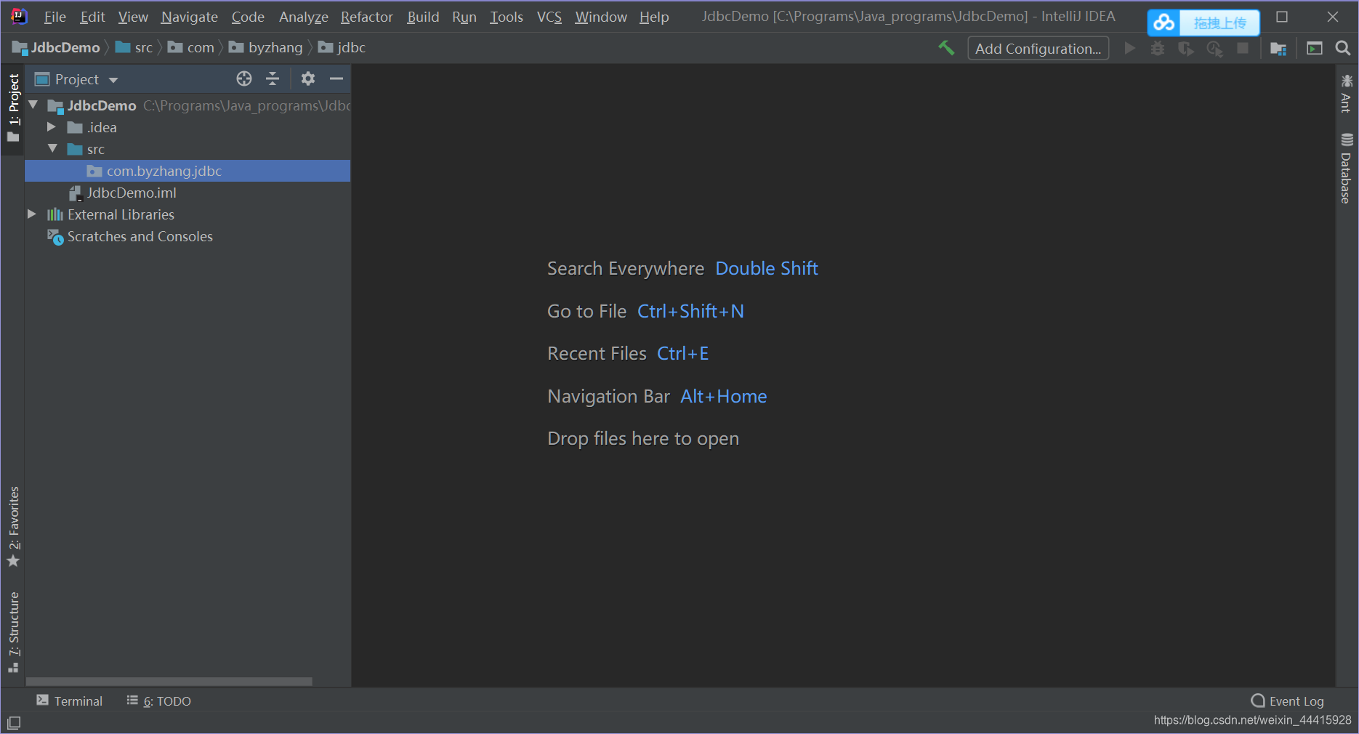Open the 6: TODO tool window
The image size is (1359, 734).
click(x=158, y=701)
